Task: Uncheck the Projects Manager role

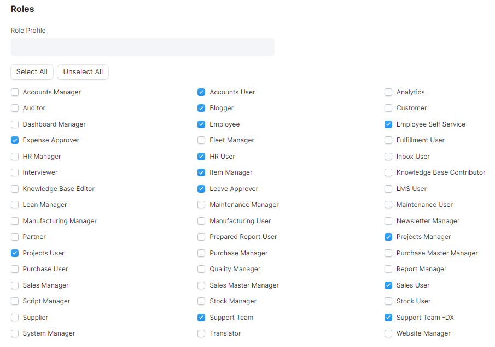Action: click(388, 237)
